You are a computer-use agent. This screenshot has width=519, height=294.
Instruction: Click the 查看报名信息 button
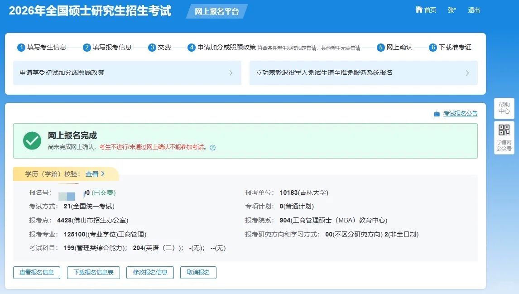36,272
